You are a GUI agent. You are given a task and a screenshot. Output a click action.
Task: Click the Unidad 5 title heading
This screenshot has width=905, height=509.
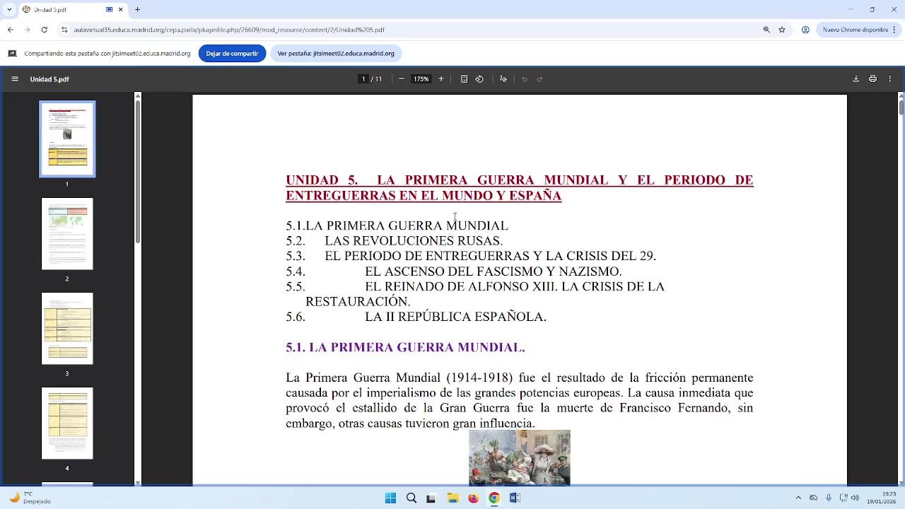pos(520,188)
